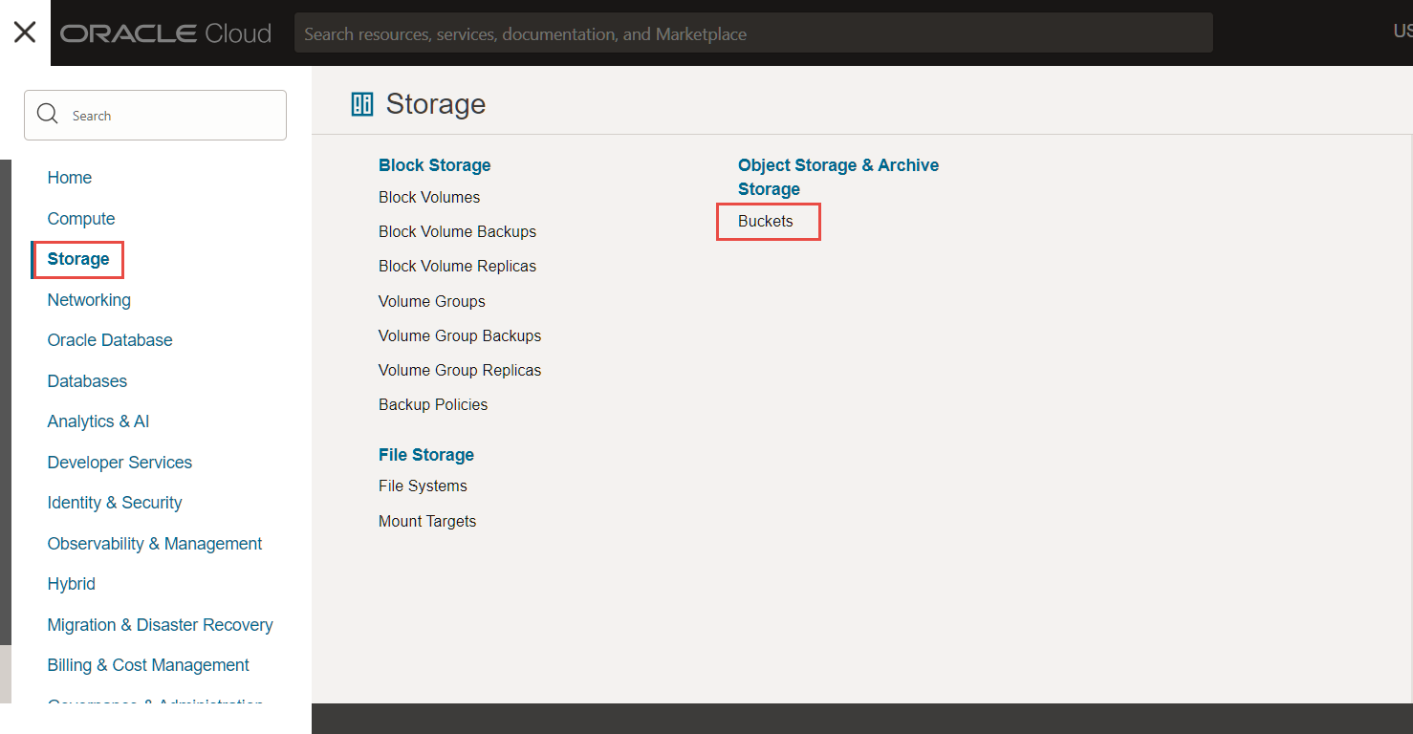Click the Storage heading icon

pyautogui.click(x=362, y=104)
